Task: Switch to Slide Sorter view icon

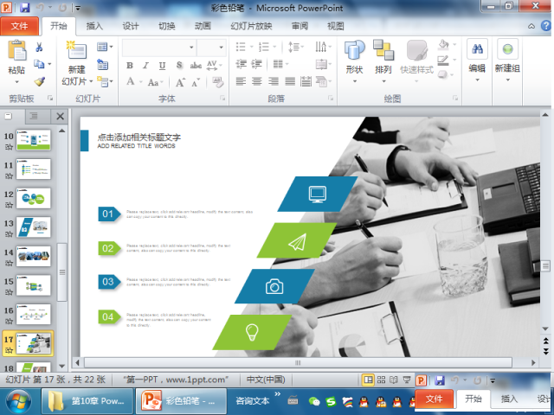Action: pos(382,380)
